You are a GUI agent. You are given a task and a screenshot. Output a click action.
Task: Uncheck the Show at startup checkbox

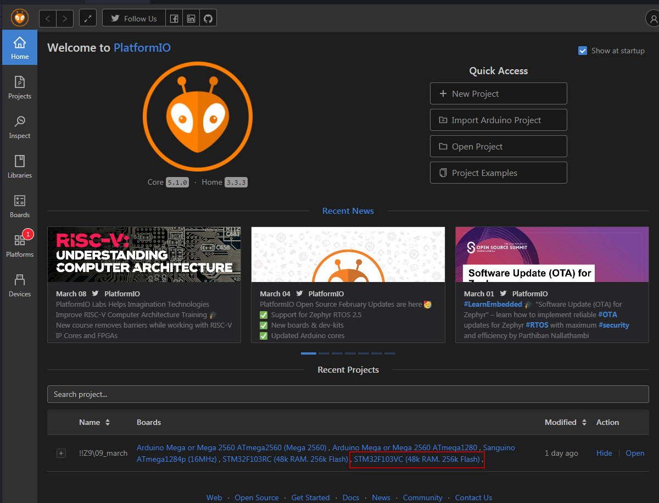(x=583, y=51)
